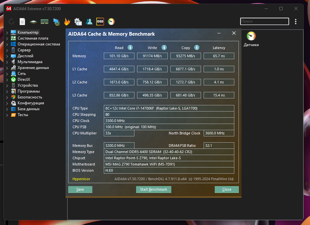Expand the Хранение данных tree arrow
This screenshot has height=225, width=310.
[7, 68]
